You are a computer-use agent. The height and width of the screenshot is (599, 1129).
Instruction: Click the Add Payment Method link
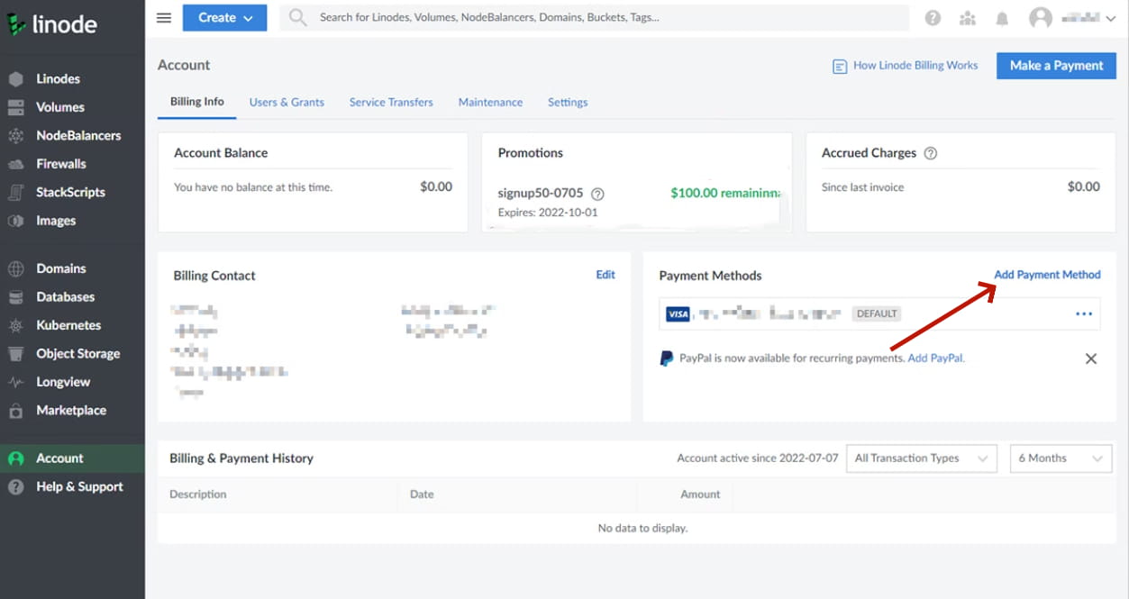point(1047,275)
